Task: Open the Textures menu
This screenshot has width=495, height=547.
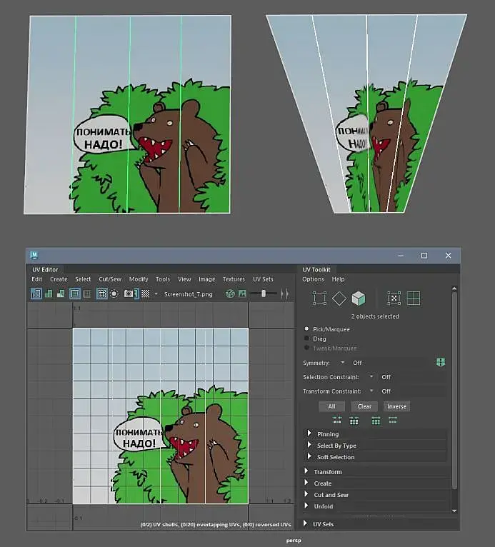Action: (x=234, y=279)
